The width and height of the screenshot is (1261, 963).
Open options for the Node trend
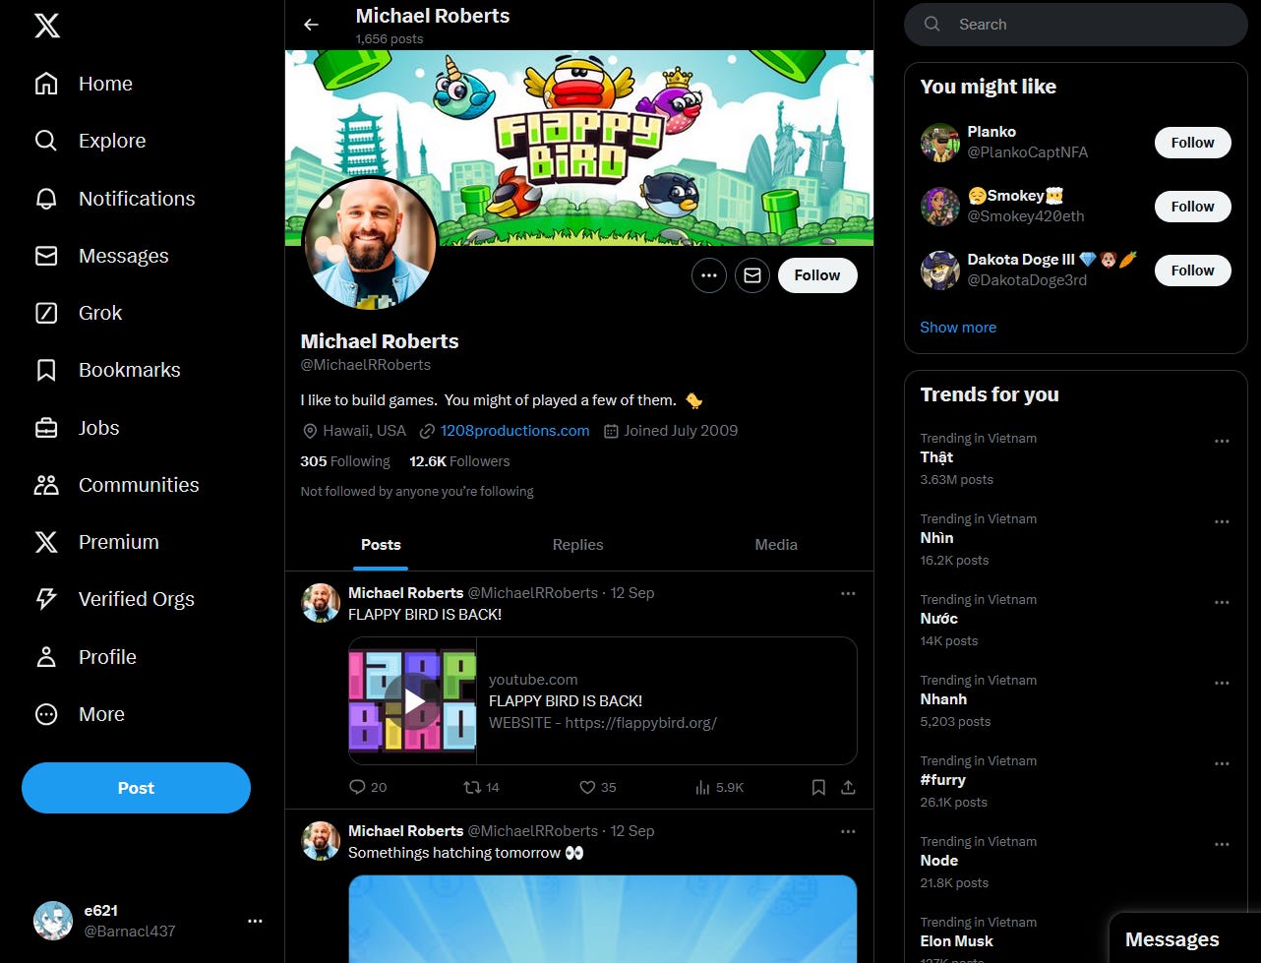[1222, 844]
